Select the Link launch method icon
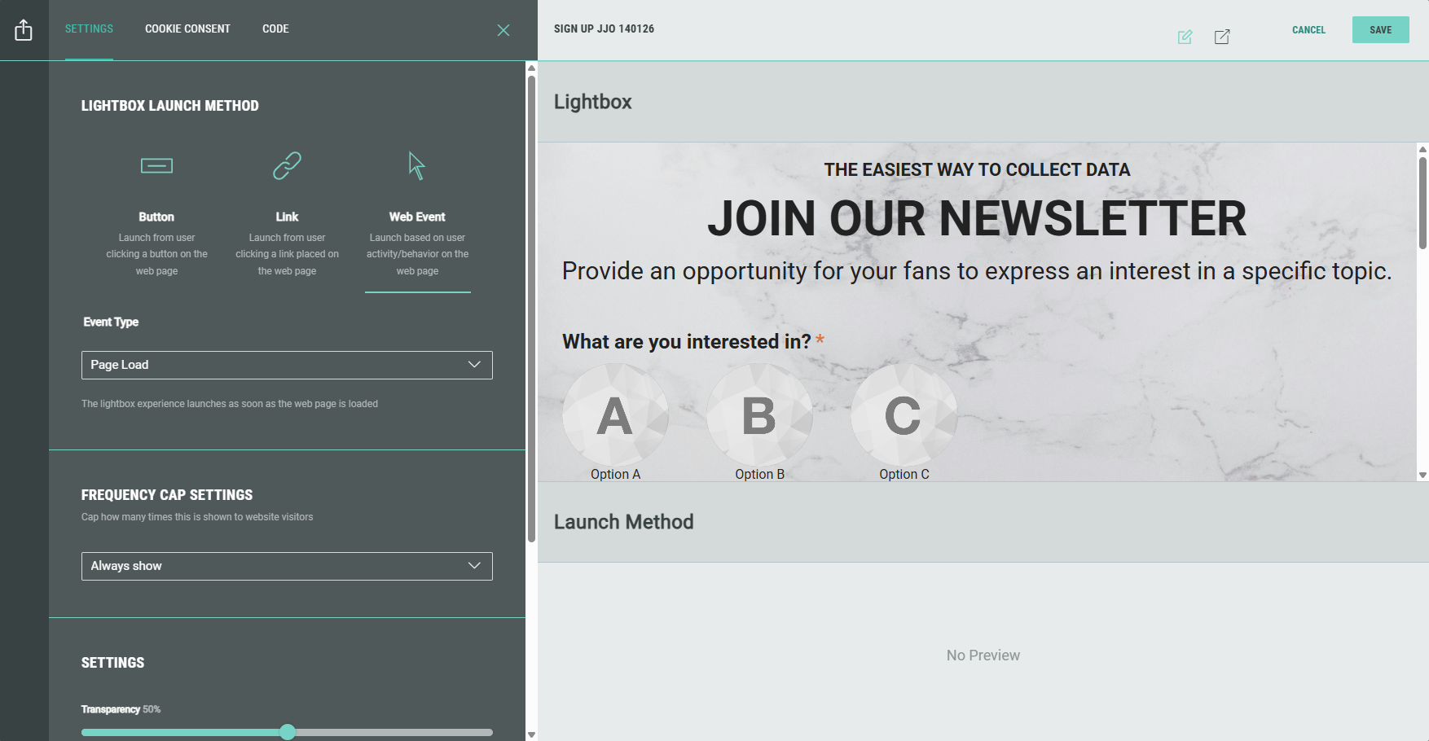 (287, 166)
